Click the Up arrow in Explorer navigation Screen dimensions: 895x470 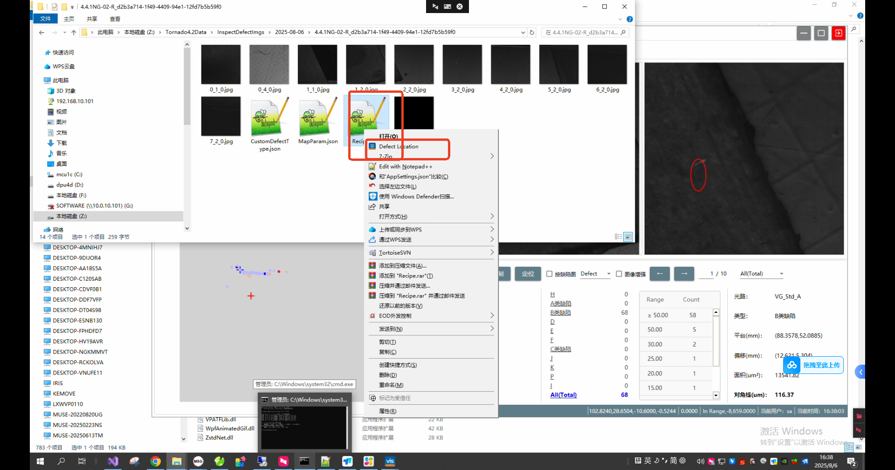pos(74,32)
